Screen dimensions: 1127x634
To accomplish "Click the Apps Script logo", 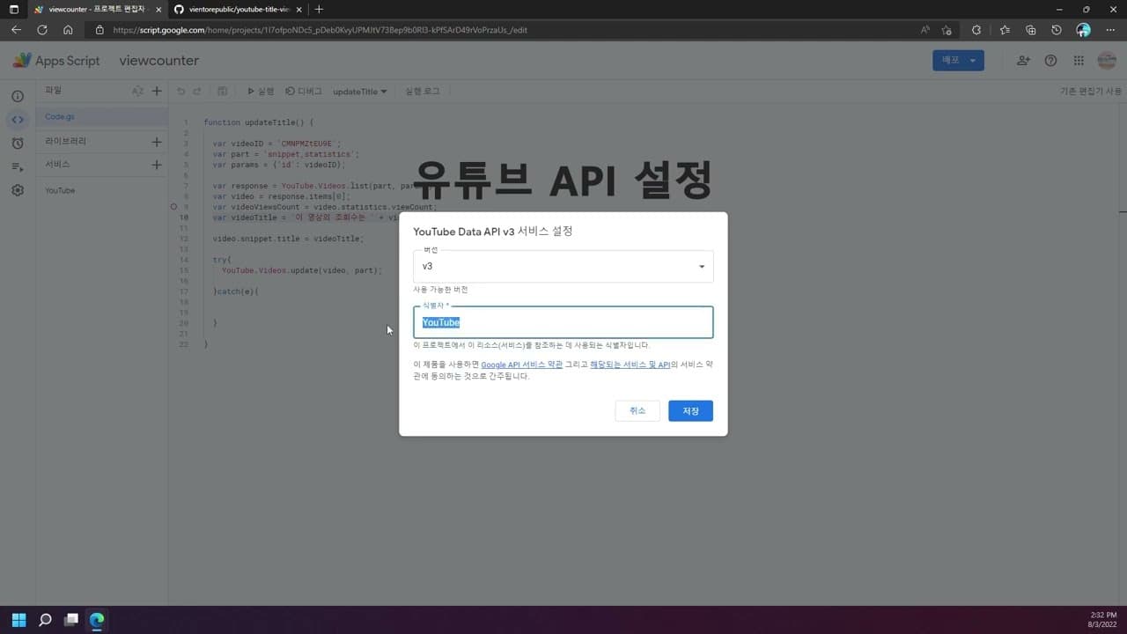I will tap(56, 61).
